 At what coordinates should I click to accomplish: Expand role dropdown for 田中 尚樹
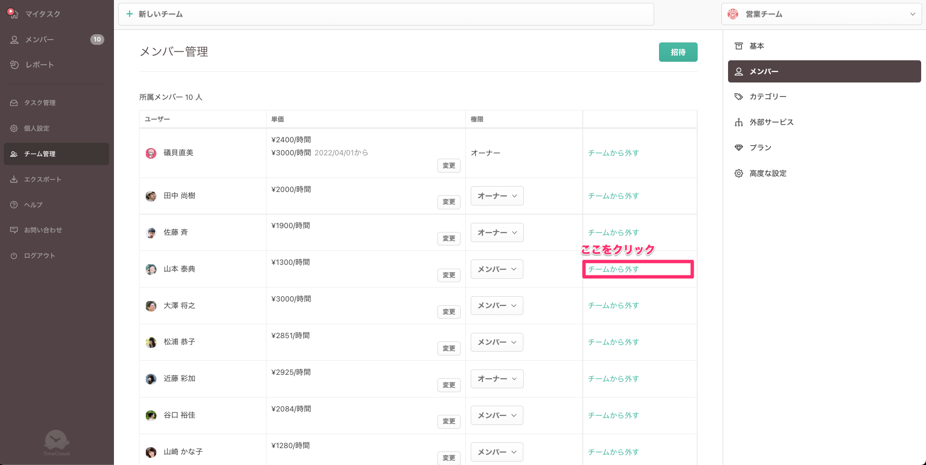(497, 196)
